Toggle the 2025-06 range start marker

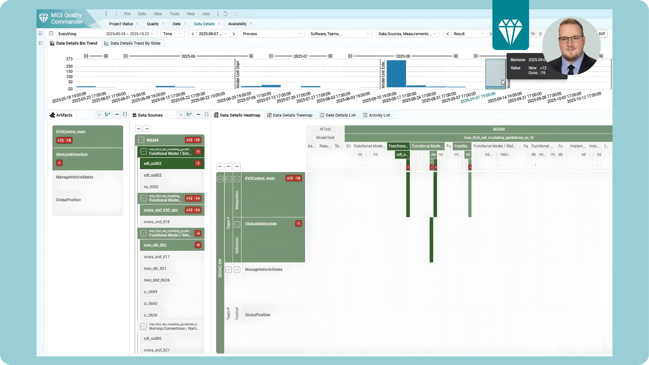[x=126, y=56]
